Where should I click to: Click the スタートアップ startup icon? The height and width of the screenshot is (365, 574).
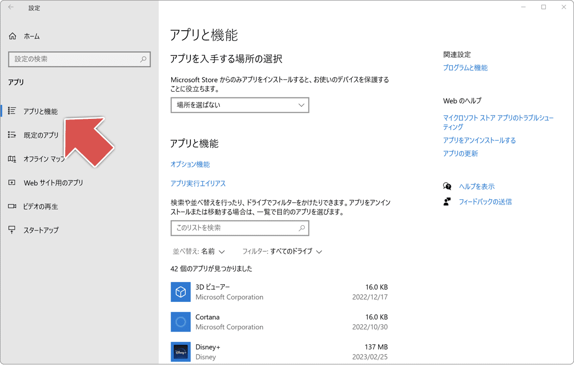click(x=11, y=229)
